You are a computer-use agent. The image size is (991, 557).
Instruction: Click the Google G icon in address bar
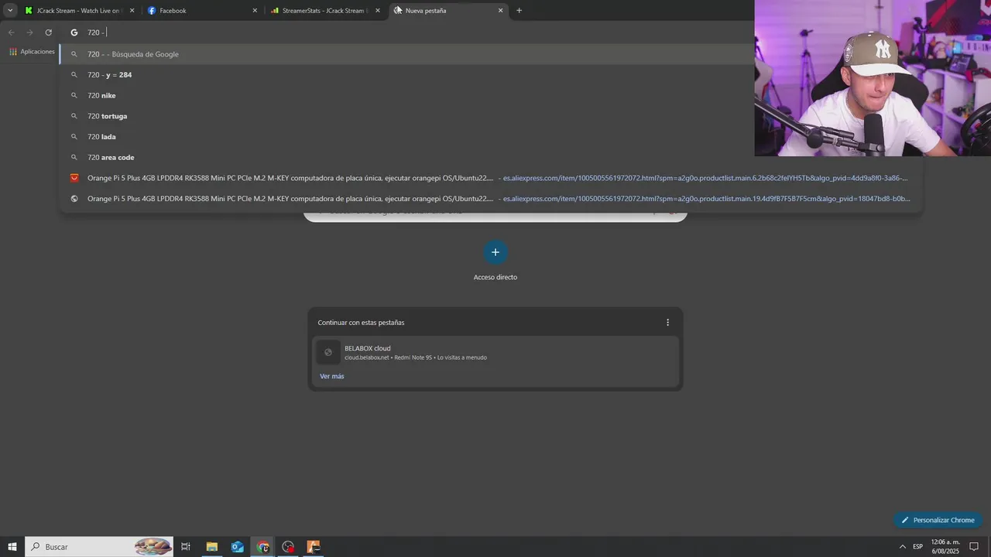(74, 32)
